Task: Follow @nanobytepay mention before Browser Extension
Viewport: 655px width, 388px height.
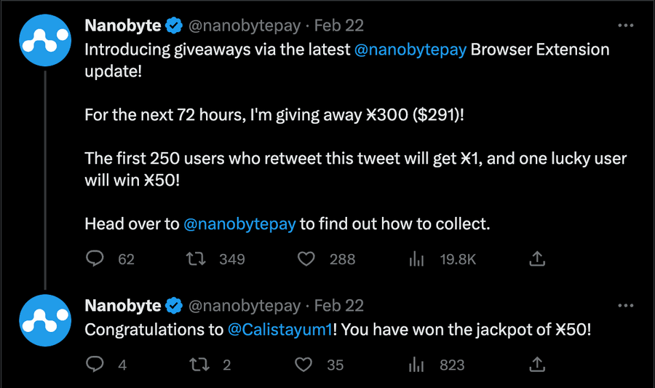Action: [410, 50]
